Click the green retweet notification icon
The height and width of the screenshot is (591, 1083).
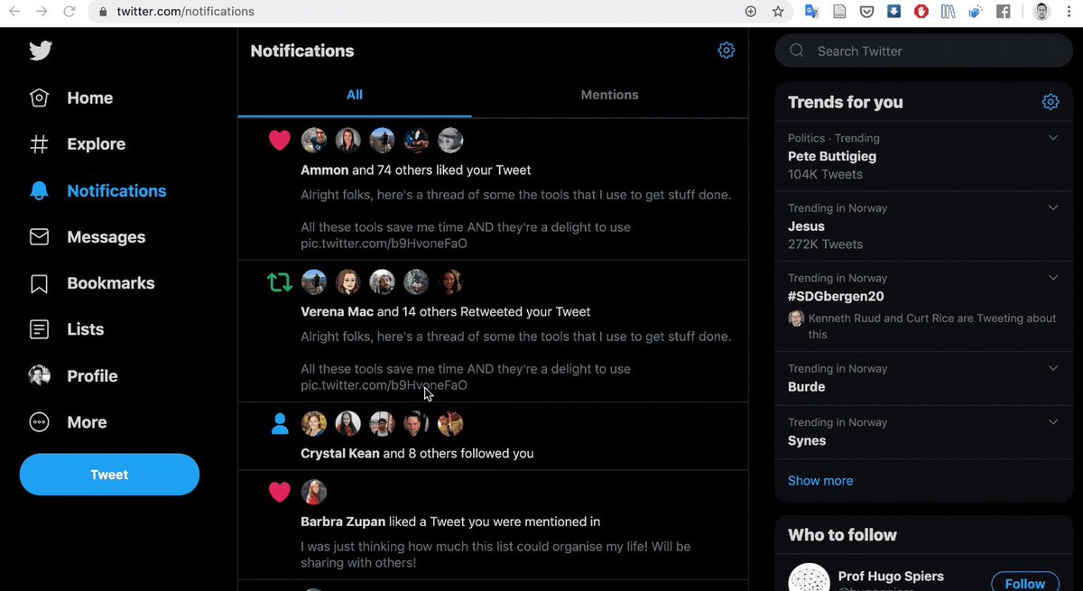(280, 282)
